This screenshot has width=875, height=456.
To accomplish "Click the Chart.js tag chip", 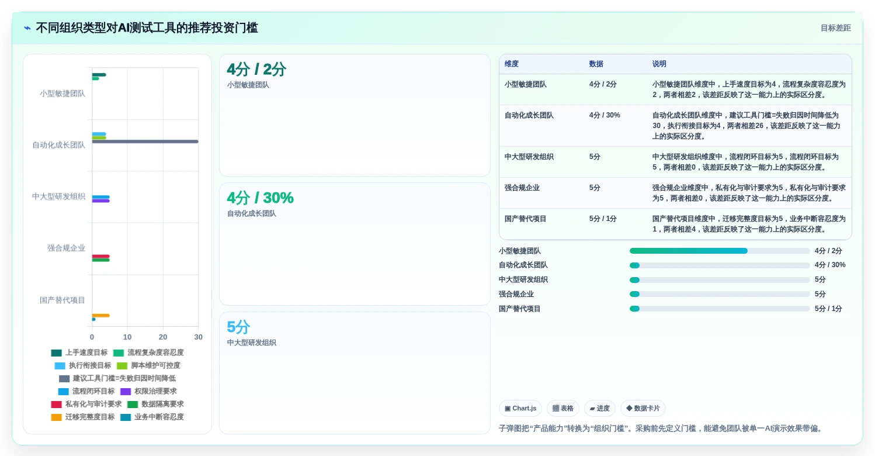I will tap(520, 409).
